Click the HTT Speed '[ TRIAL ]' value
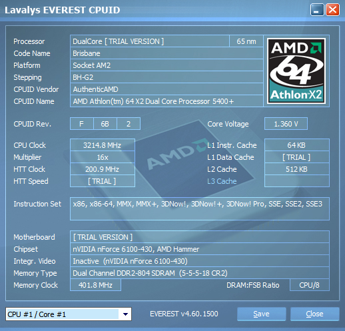Screen dimensions: 345x331 pos(103,181)
